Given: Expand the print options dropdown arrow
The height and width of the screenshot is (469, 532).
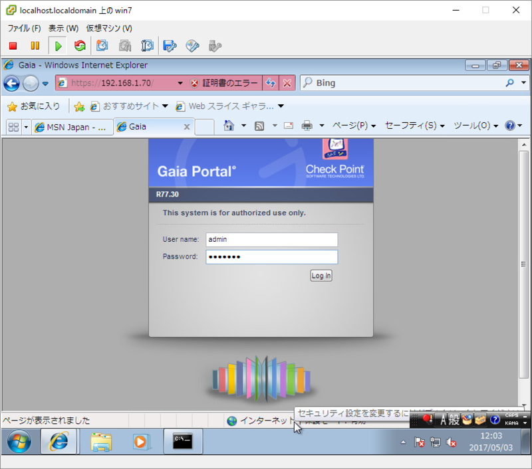Looking at the screenshot, I should coord(322,126).
